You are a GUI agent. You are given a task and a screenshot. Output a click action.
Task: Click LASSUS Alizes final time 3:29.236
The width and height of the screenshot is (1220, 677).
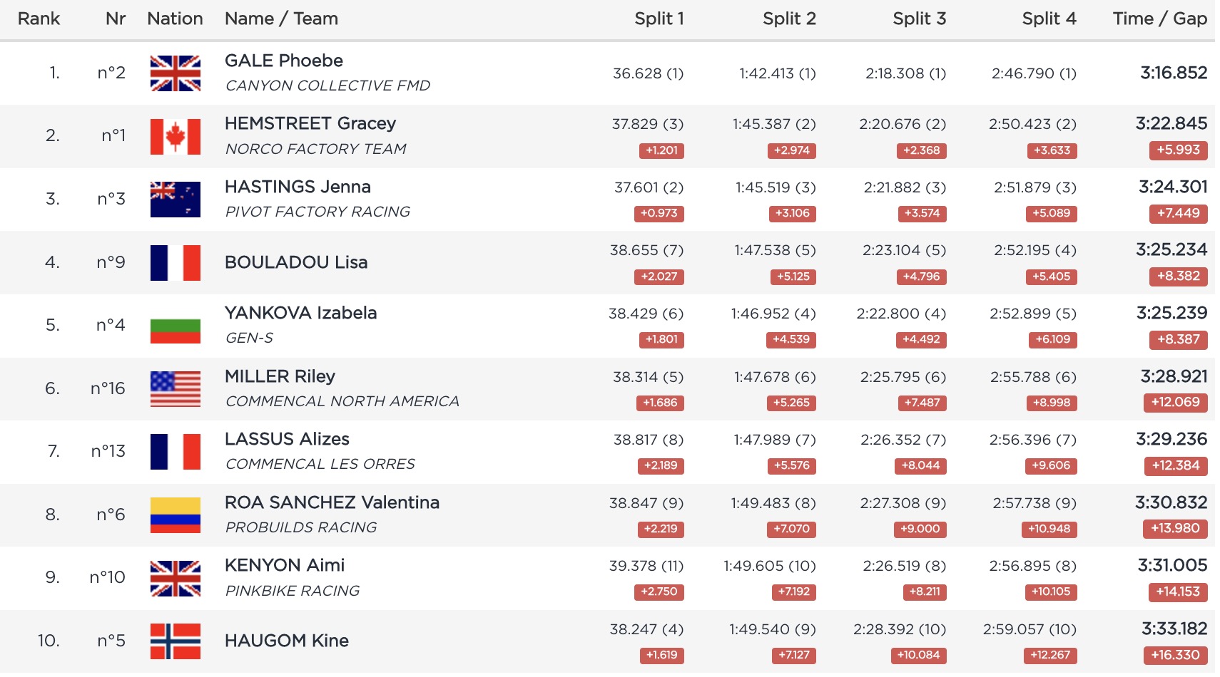(1171, 439)
